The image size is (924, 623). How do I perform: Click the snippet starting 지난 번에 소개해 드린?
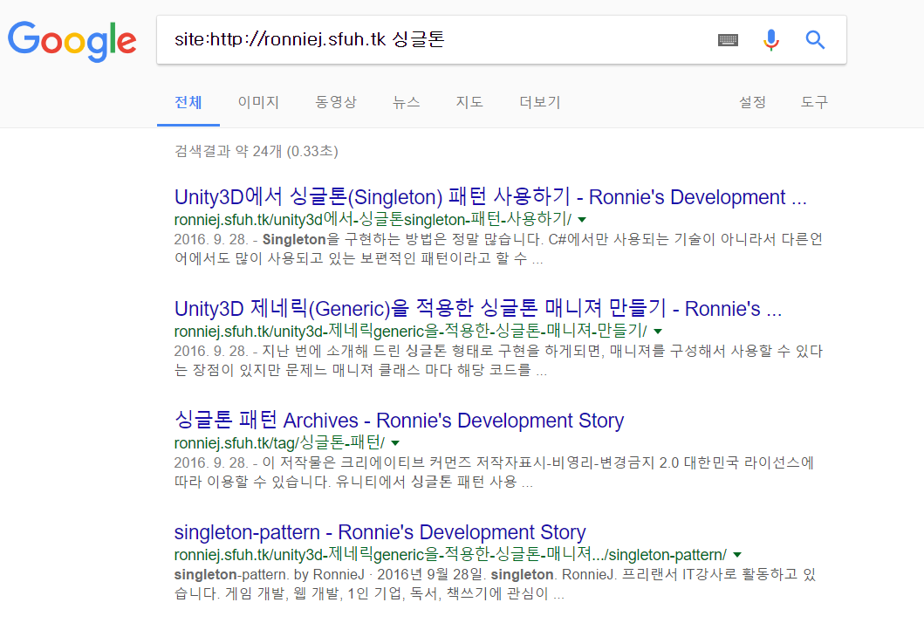click(x=498, y=360)
